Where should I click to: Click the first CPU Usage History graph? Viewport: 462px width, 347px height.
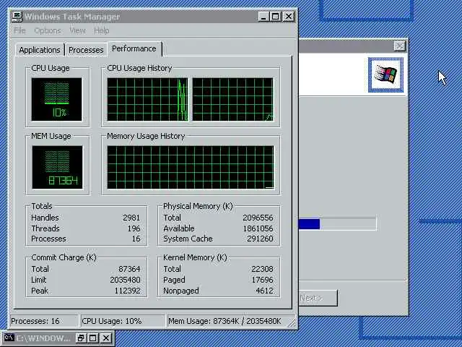[147, 99]
